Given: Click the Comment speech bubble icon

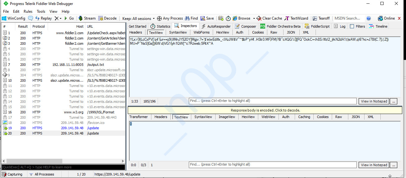Looking at the screenshot, I should point(31,18).
